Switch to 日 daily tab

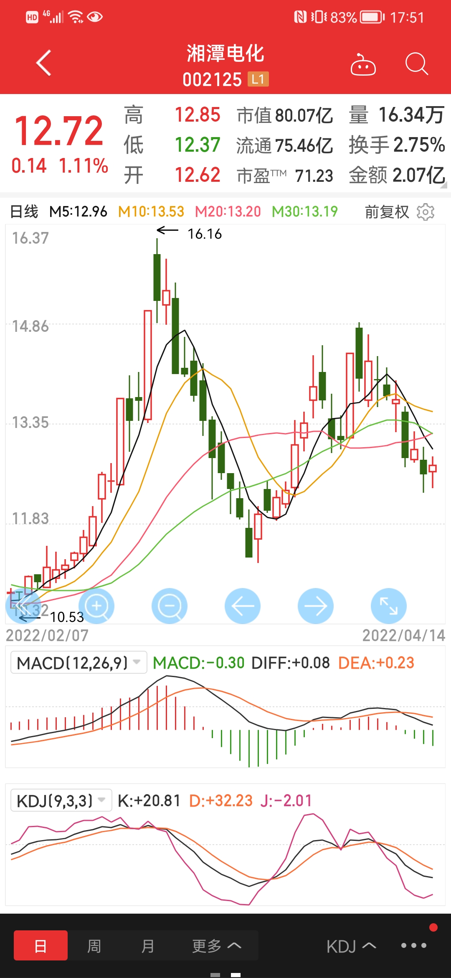41,945
